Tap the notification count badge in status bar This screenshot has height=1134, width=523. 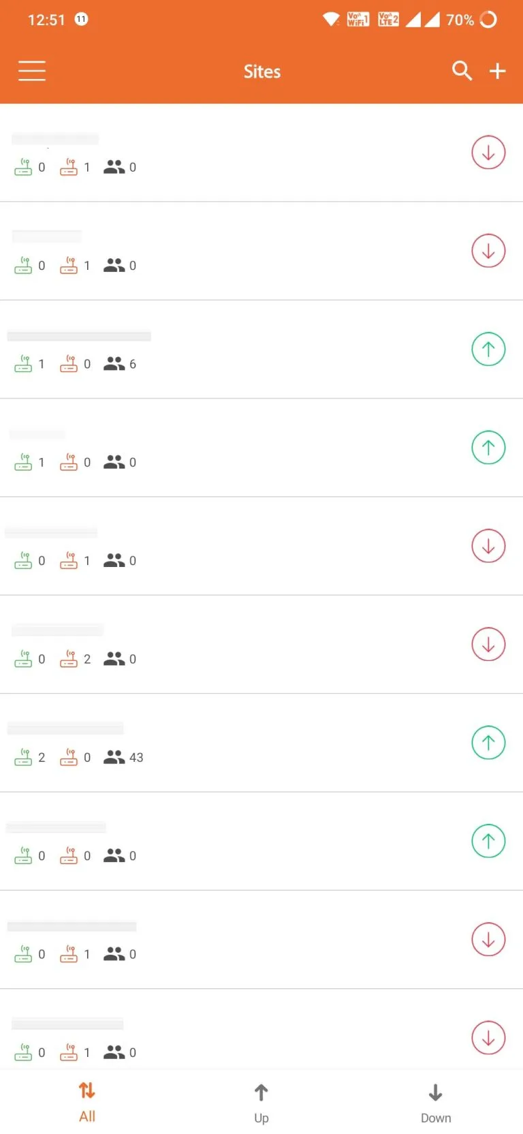point(81,19)
